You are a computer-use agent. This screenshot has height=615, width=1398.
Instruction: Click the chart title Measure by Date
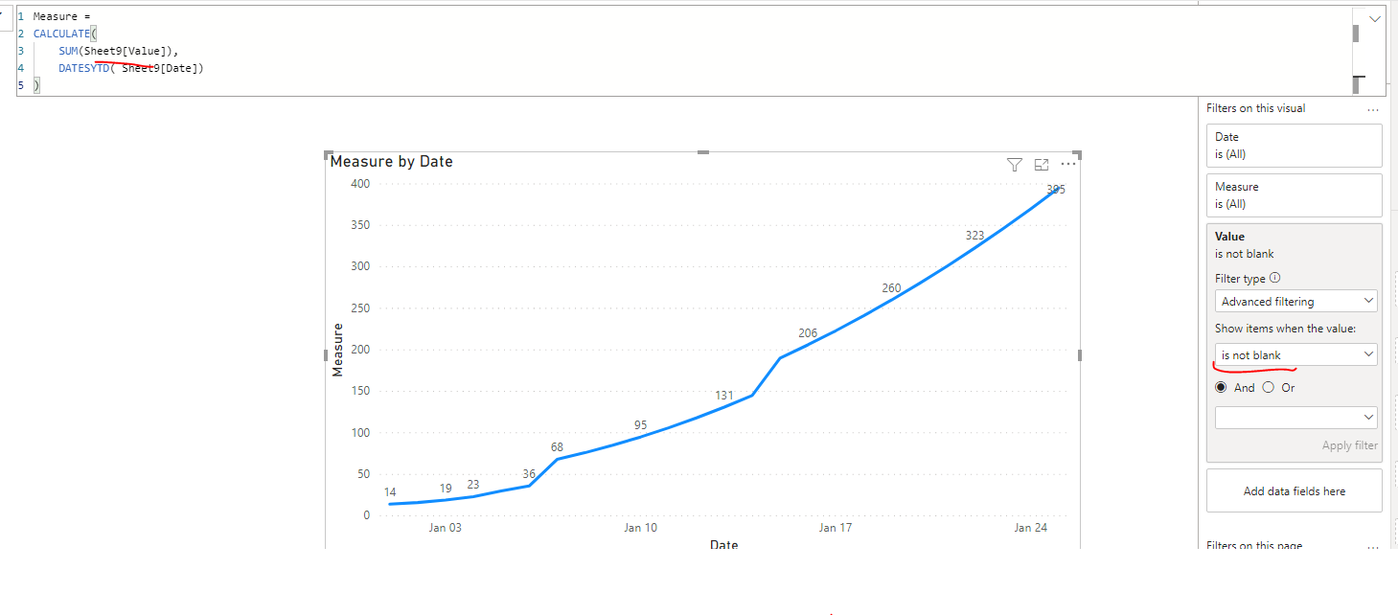(x=391, y=162)
